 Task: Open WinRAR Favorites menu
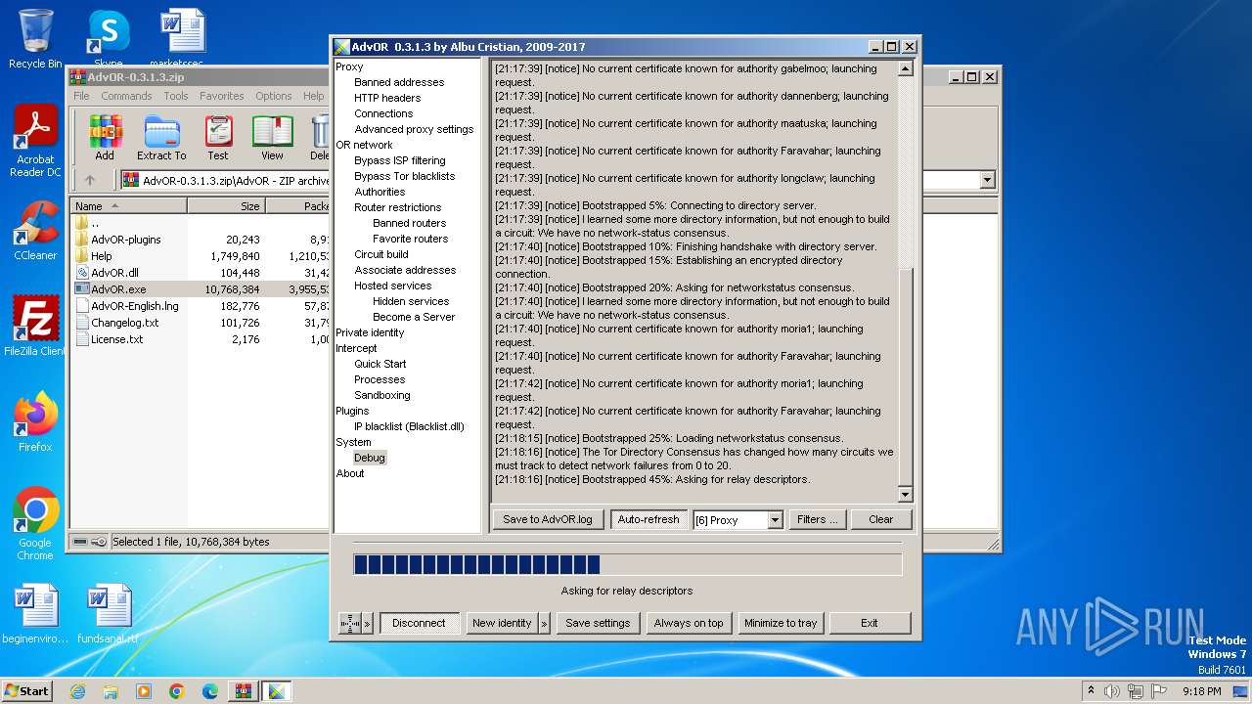click(x=222, y=96)
